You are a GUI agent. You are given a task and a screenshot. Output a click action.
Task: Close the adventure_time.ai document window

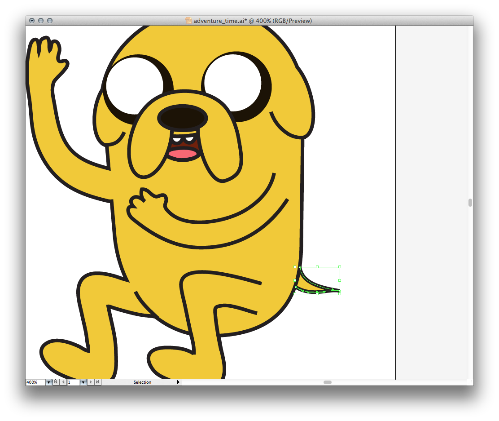[x=32, y=21]
